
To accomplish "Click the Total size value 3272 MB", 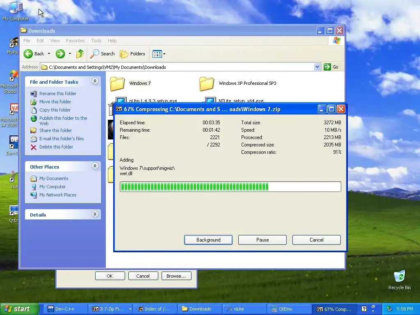I will pyautogui.click(x=332, y=123).
